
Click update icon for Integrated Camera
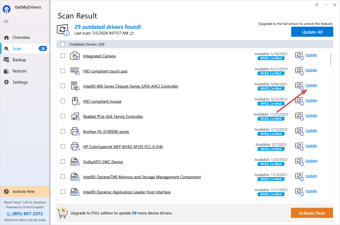pyautogui.click(x=300, y=56)
